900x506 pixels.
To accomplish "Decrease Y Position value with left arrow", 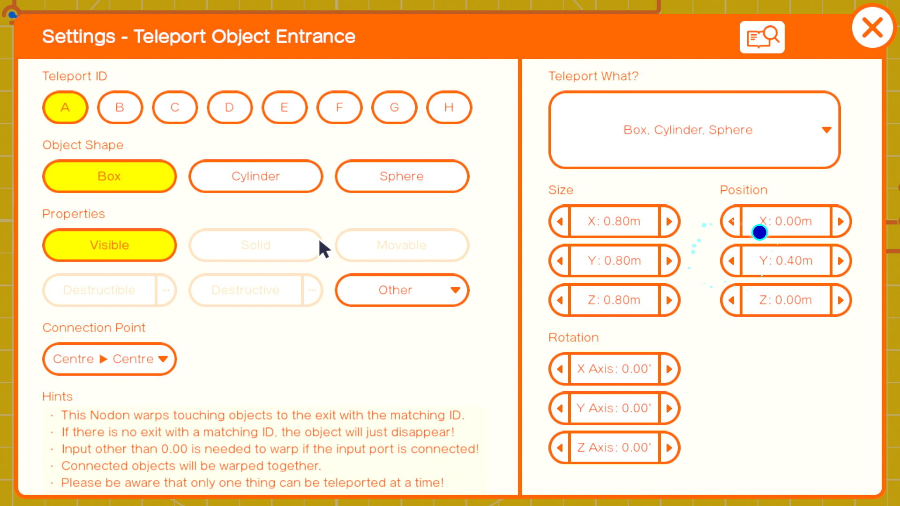I will point(731,260).
